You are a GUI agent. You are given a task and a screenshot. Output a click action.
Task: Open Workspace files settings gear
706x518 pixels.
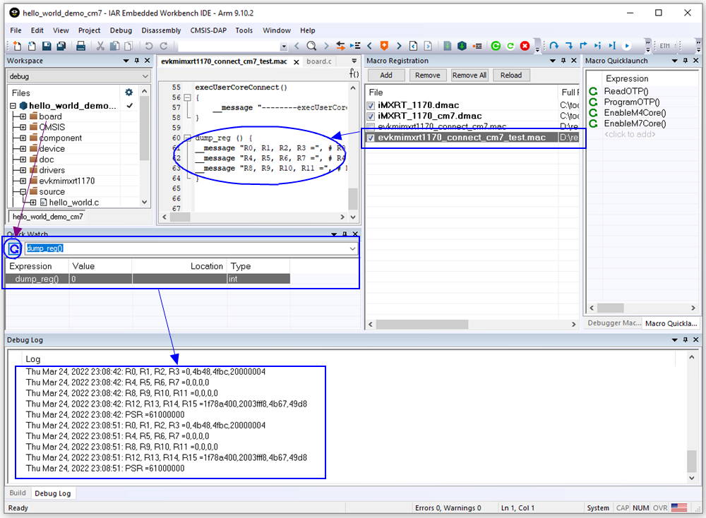(x=128, y=92)
